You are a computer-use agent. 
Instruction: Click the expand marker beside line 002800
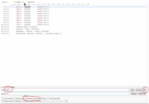(2, 31)
